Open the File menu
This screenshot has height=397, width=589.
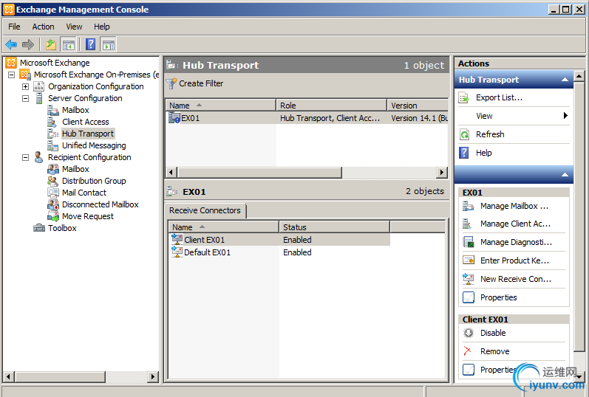pos(14,27)
